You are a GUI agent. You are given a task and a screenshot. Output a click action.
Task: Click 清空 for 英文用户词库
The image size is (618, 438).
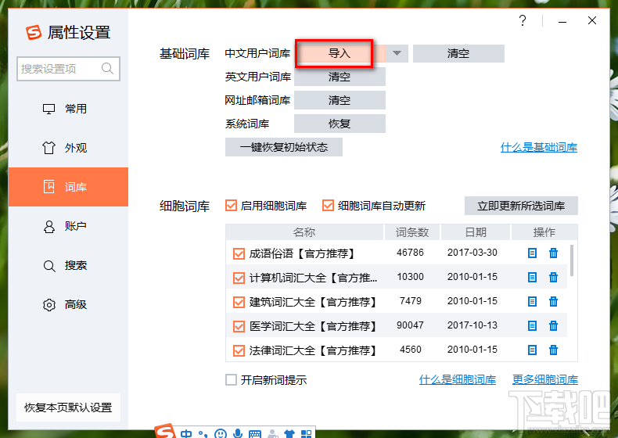point(340,77)
